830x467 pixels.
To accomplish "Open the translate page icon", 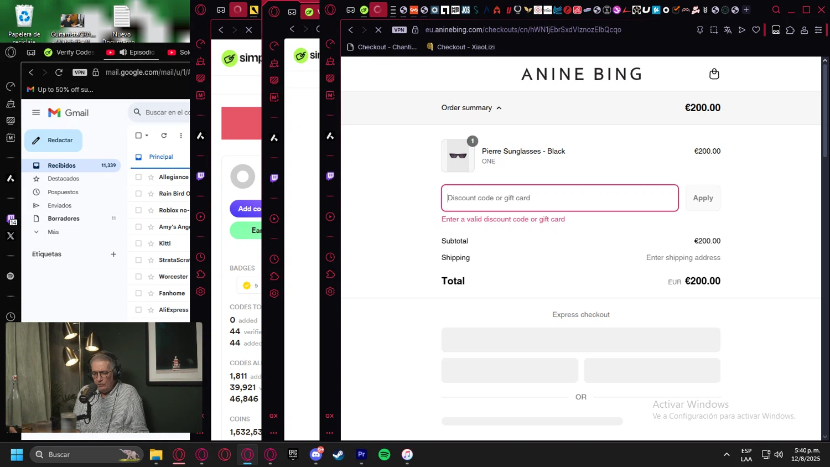I will point(728,30).
